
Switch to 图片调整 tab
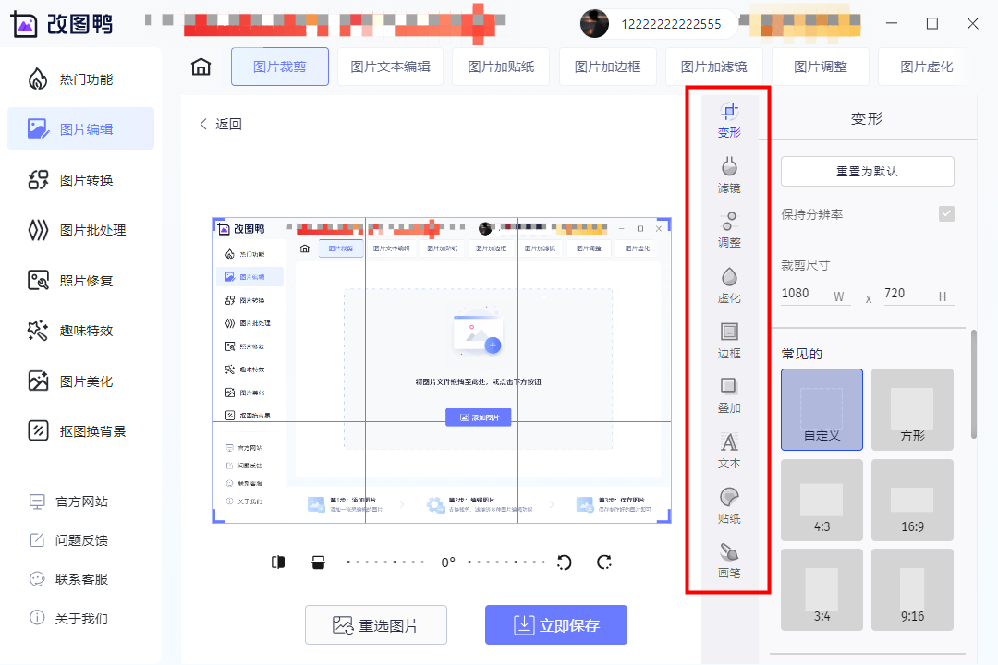point(821,66)
